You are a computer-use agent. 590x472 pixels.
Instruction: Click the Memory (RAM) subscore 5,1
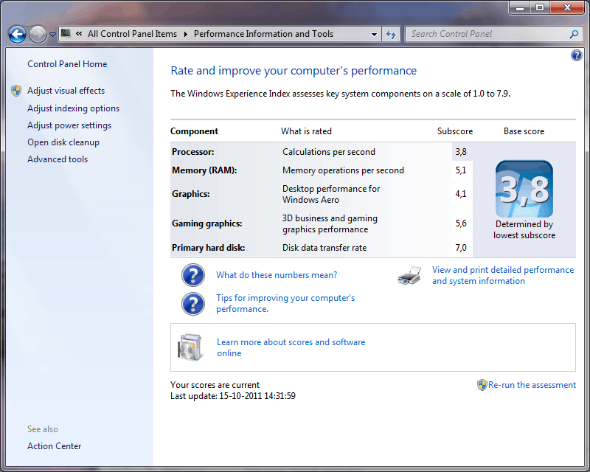click(x=461, y=170)
